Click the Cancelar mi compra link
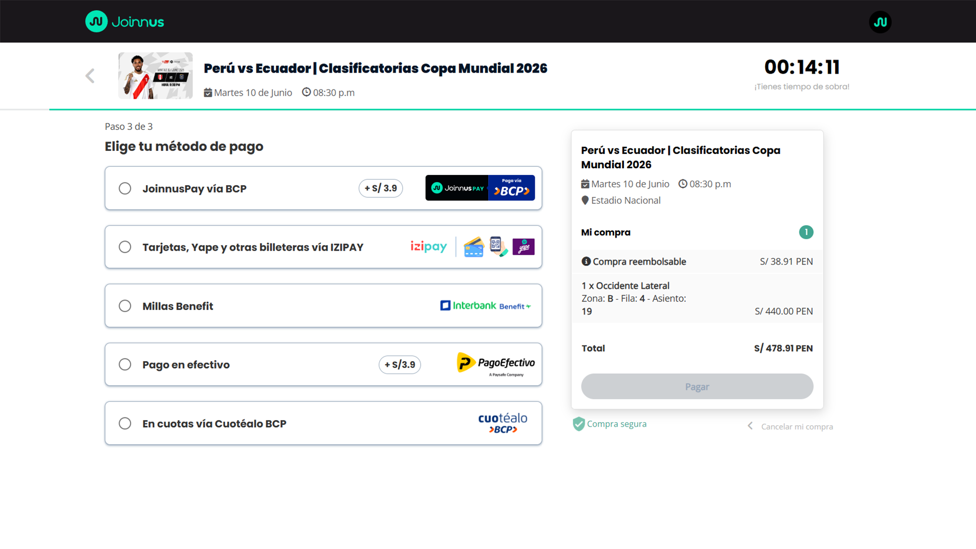 point(796,427)
